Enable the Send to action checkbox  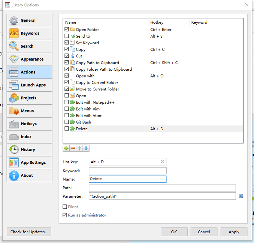[x=67, y=36]
